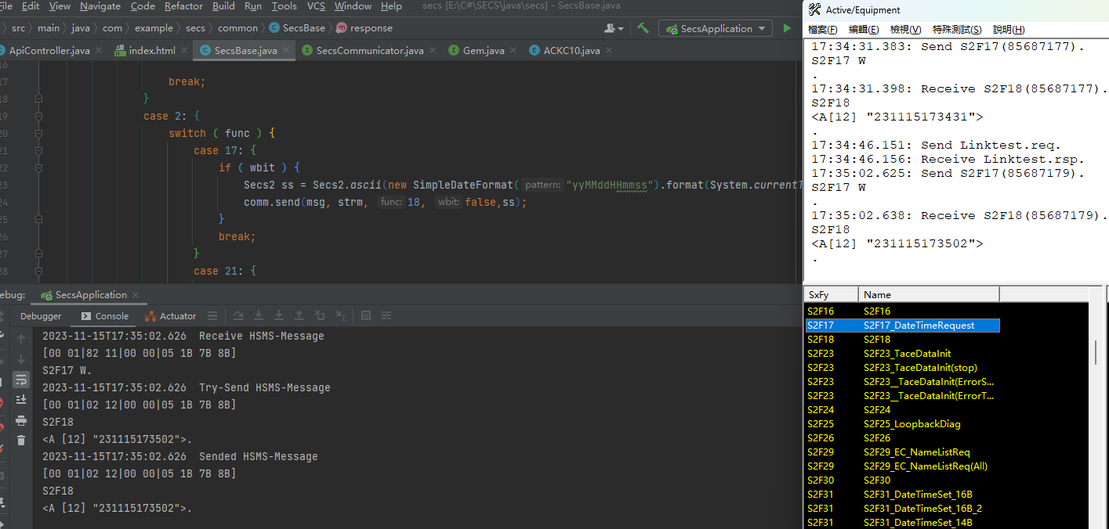Viewport: 1109px width, 529px height.
Task: Run SecsApplication with green play icon
Action: click(787, 28)
